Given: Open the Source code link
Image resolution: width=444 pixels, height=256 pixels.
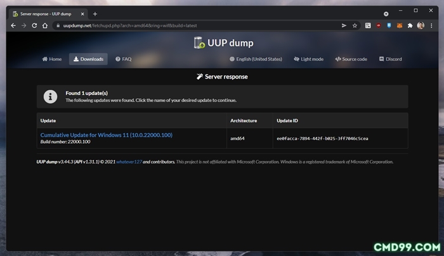Looking at the screenshot, I should coord(351,59).
